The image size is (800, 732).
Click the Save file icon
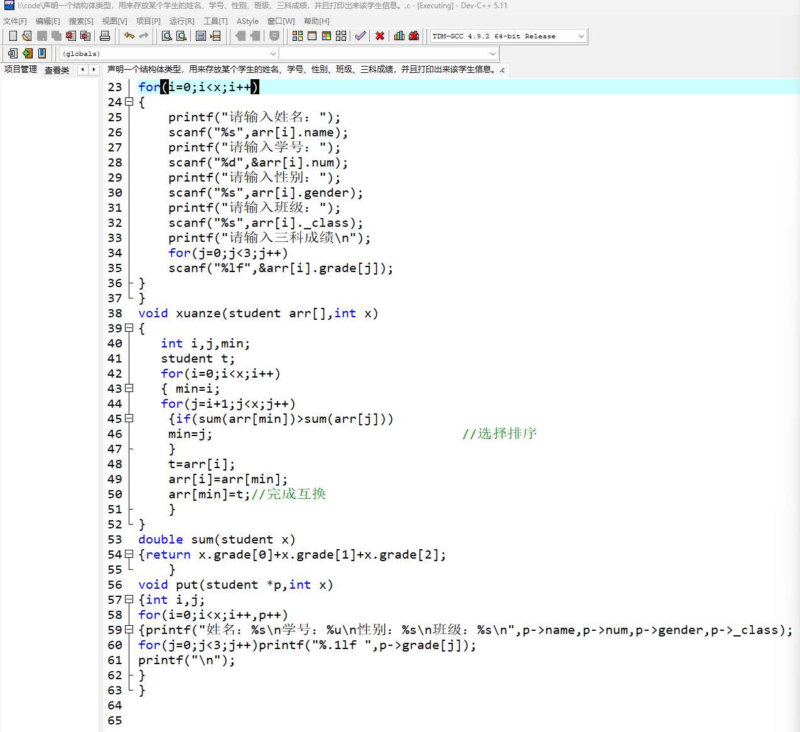click(x=42, y=36)
